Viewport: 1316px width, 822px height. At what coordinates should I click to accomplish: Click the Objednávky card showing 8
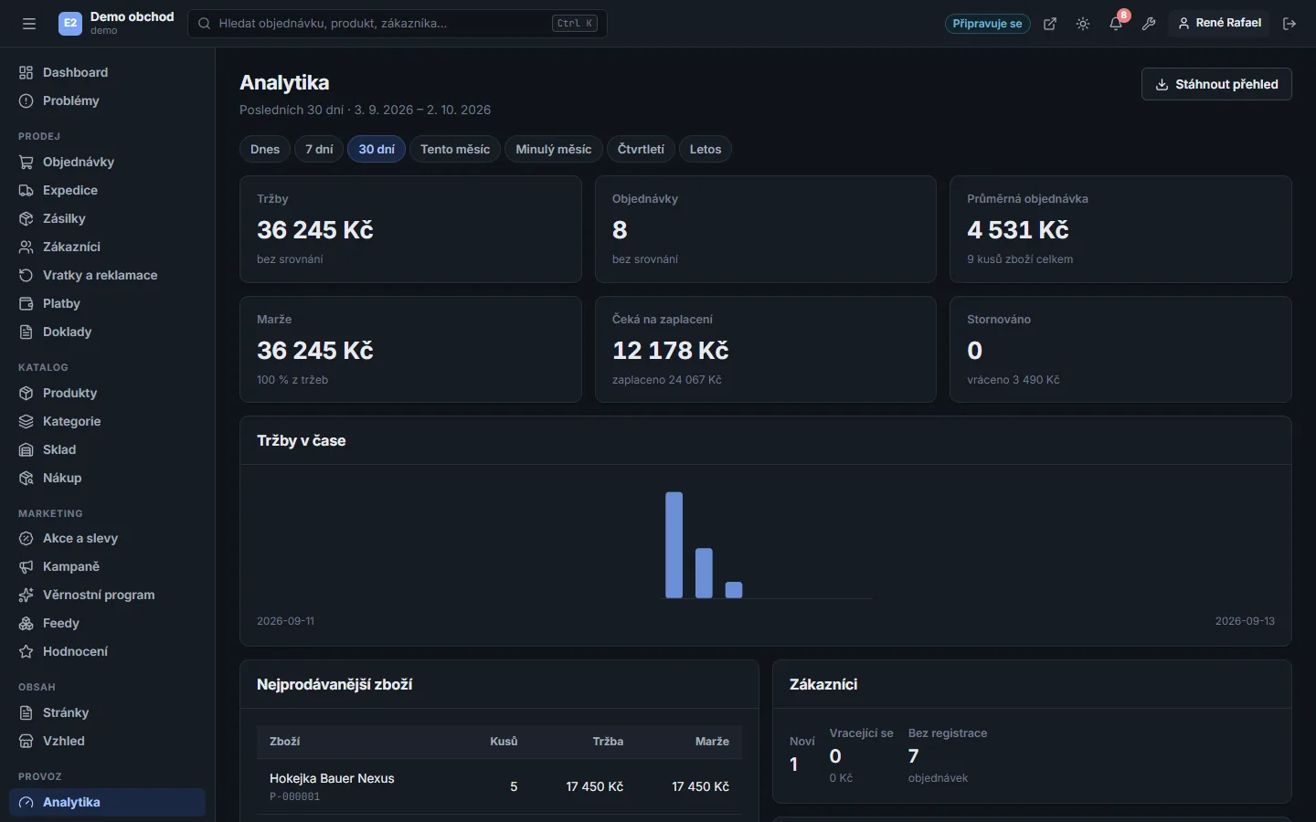pos(766,229)
